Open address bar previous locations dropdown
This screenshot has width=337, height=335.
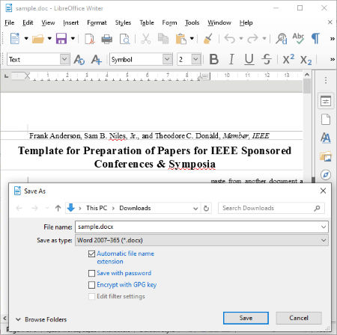pos(195,208)
